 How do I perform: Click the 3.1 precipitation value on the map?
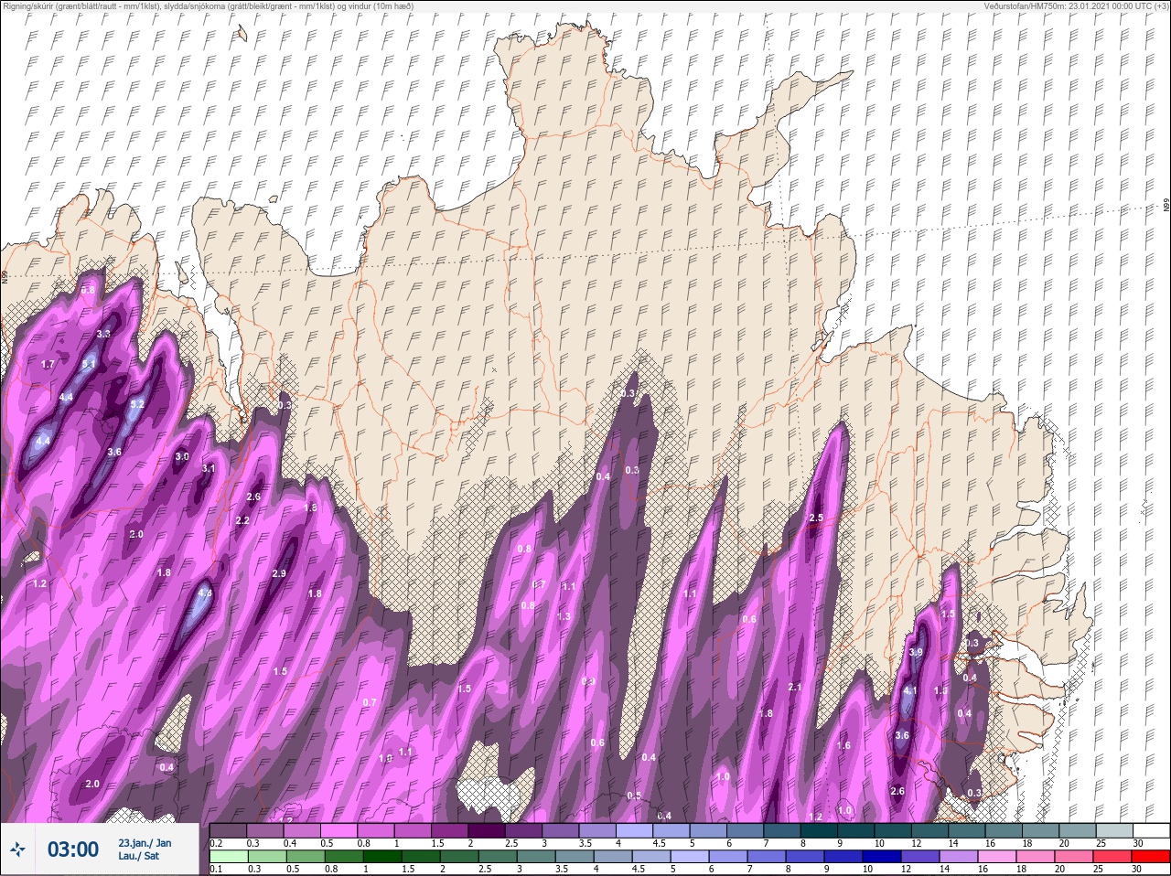coord(209,468)
